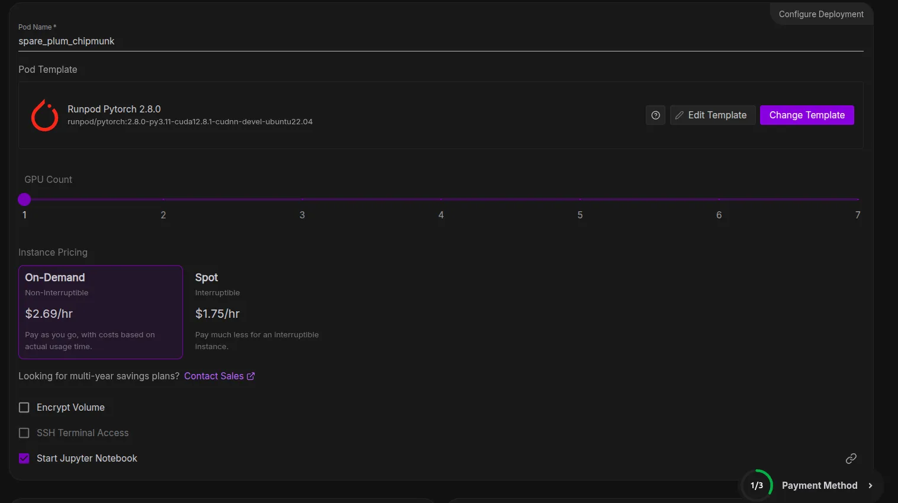Click the template help question mark icon
The image size is (898, 503).
655,115
